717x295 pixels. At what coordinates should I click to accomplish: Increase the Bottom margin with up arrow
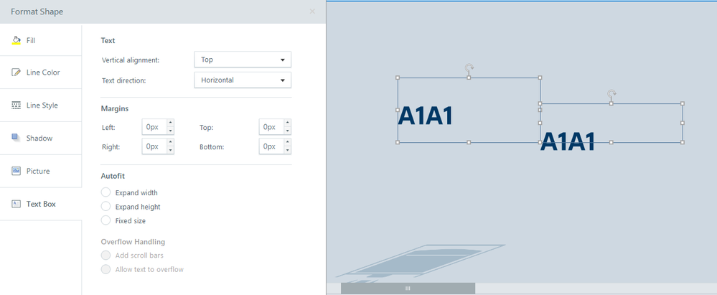[288, 142]
